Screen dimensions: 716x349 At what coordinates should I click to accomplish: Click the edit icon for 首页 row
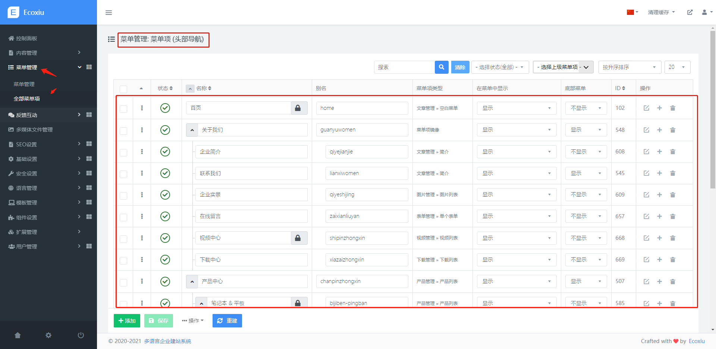646,108
